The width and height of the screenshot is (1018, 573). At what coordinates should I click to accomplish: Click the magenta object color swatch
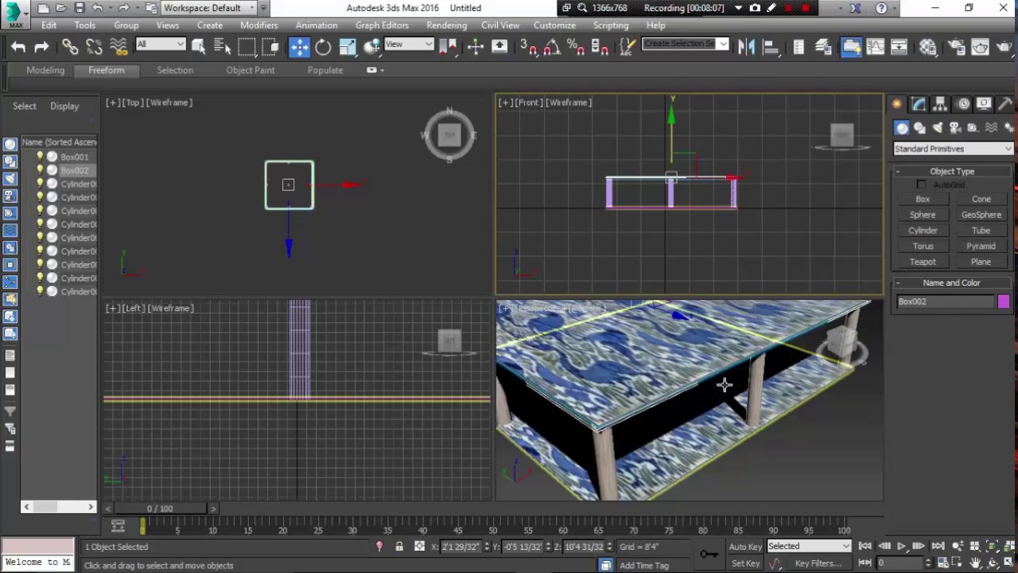pyautogui.click(x=1003, y=302)
